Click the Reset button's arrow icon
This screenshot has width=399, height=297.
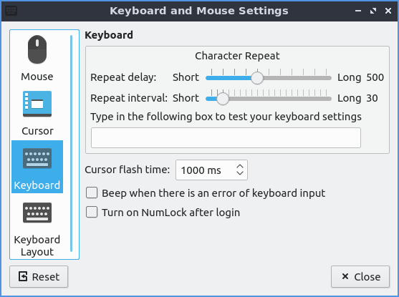pos(23,276)
